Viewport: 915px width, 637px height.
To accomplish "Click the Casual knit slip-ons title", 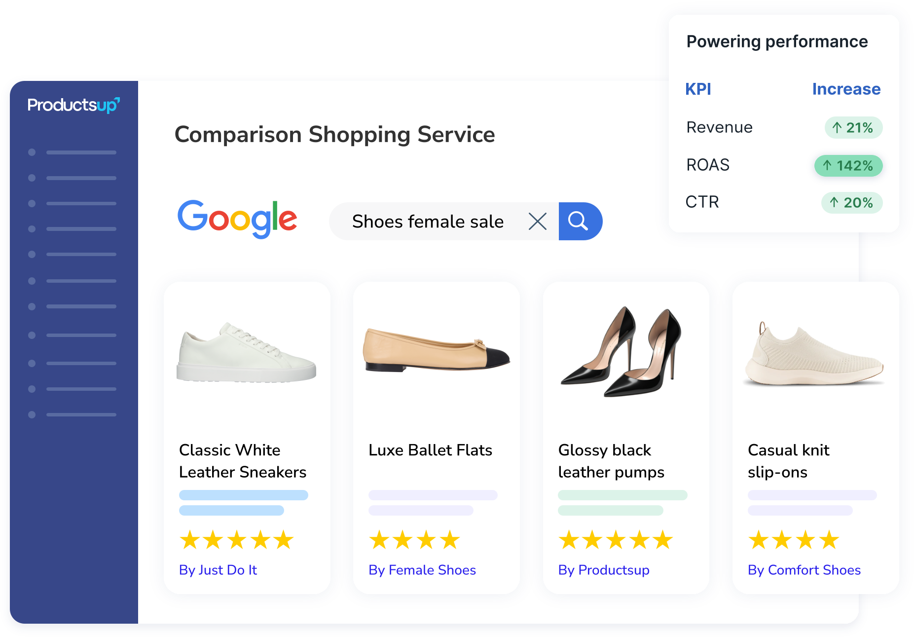I will pyautogui.click(x=788, y=461).
